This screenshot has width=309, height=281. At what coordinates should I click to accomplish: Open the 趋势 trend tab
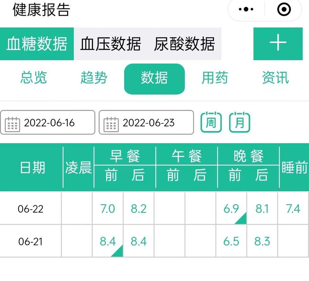[x=94, y=78]
